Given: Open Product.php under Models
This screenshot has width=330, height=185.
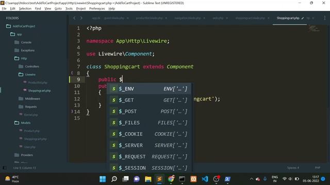Looking at the screenshot, I should [32, 131].
